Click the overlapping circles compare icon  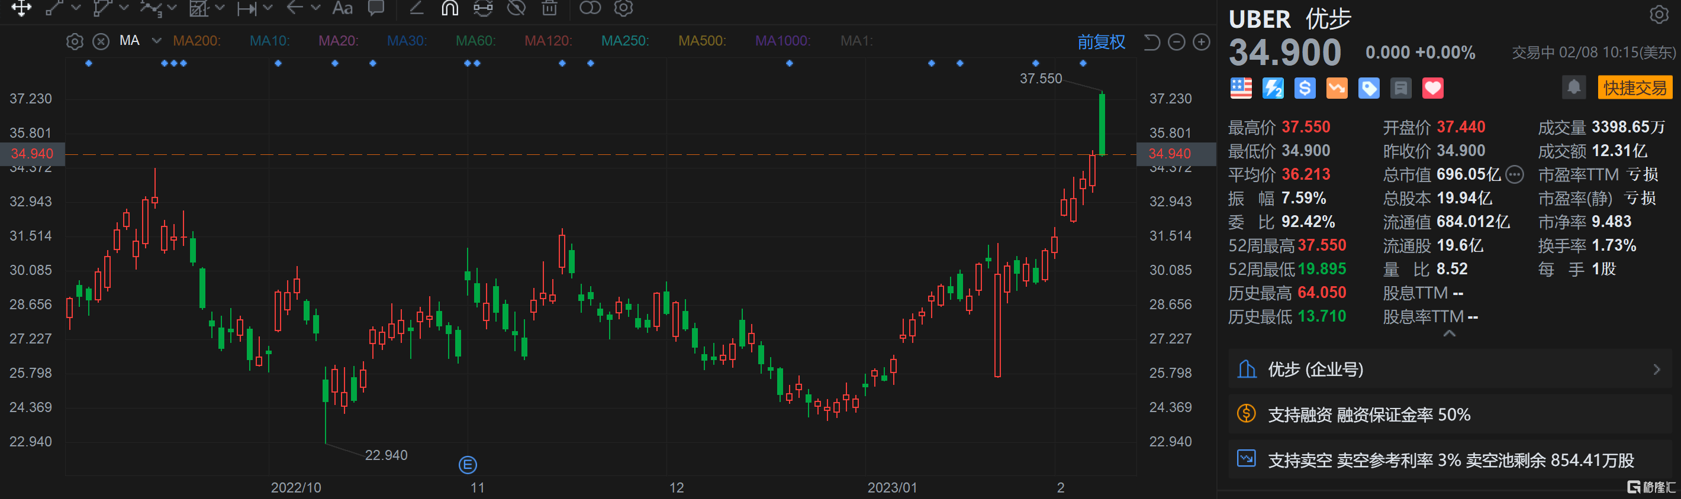tap(590, 8)
